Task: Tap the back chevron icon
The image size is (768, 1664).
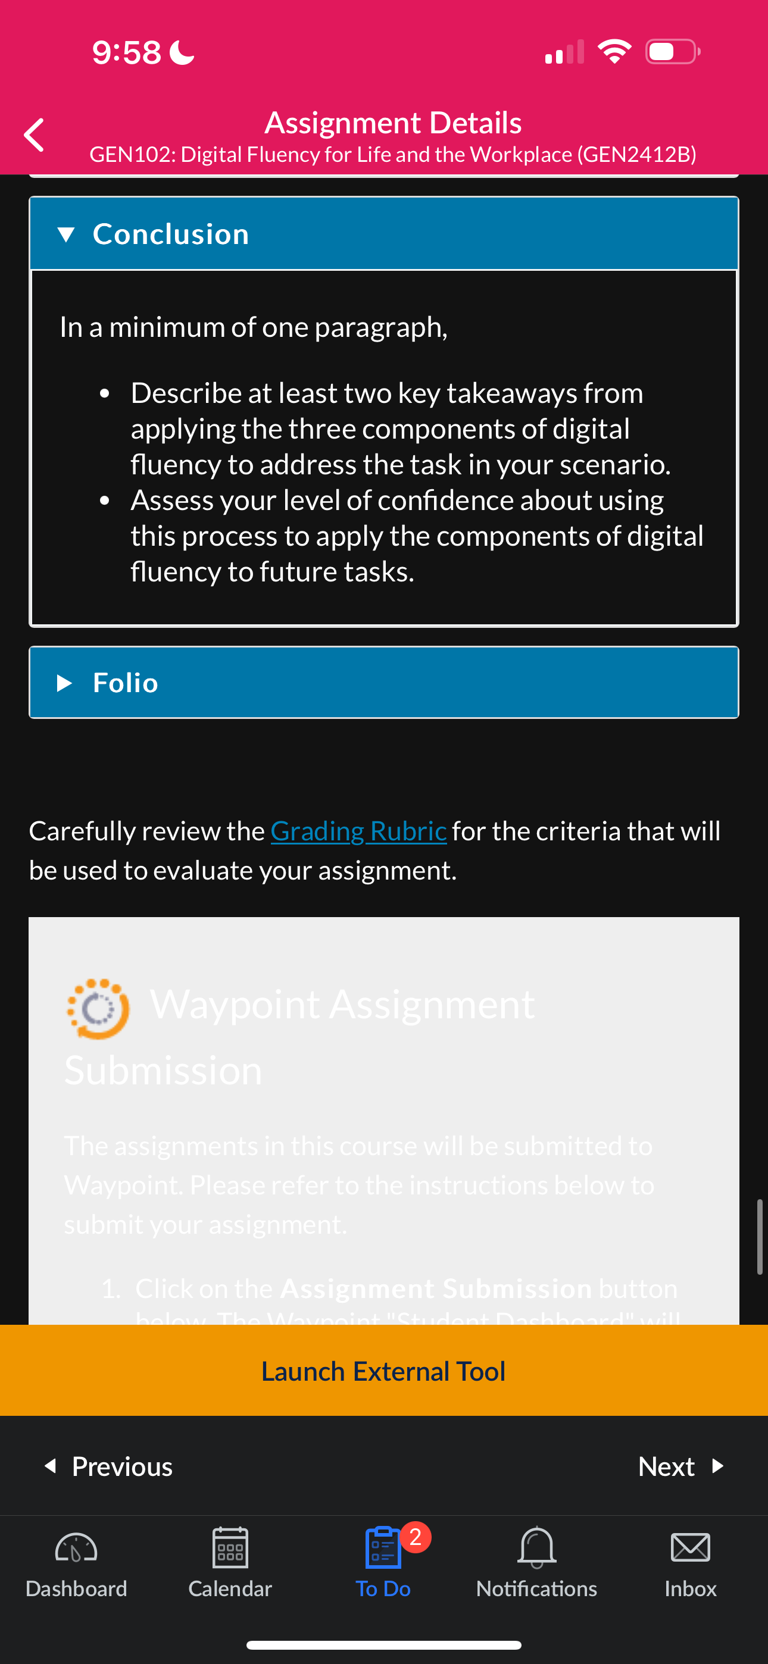Action: [33, 135]
